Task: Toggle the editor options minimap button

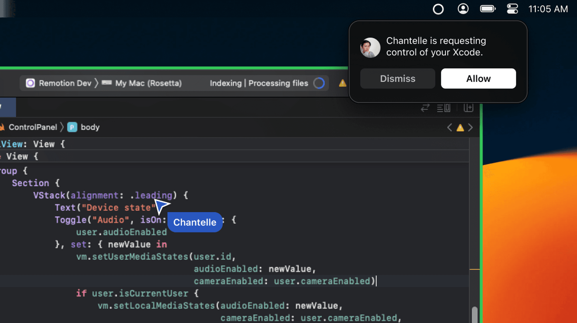Action: pos(443,108)
